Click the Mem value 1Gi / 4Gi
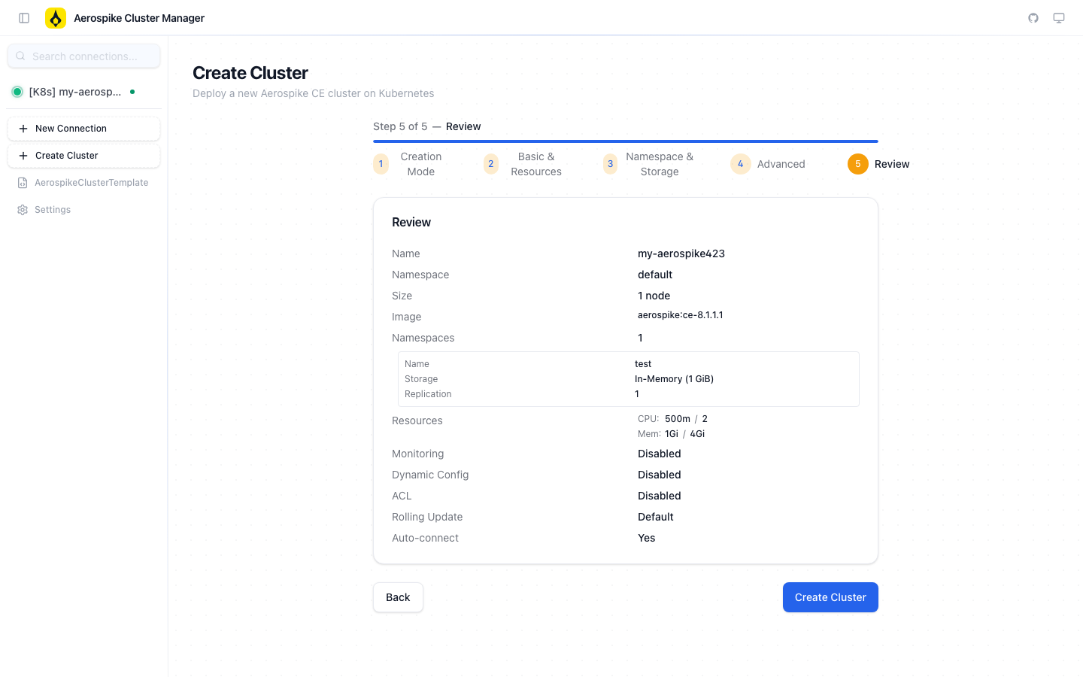Image resolution: width=1083 pixels, height=677 pixels. tap(685, 434)
